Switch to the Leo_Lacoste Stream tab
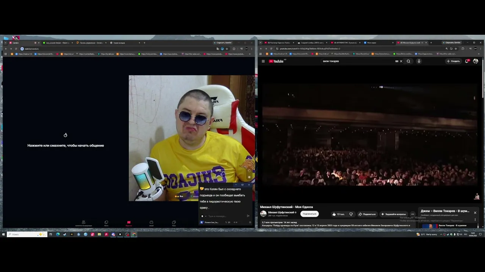485x272 pixels. tap(57, 43)
